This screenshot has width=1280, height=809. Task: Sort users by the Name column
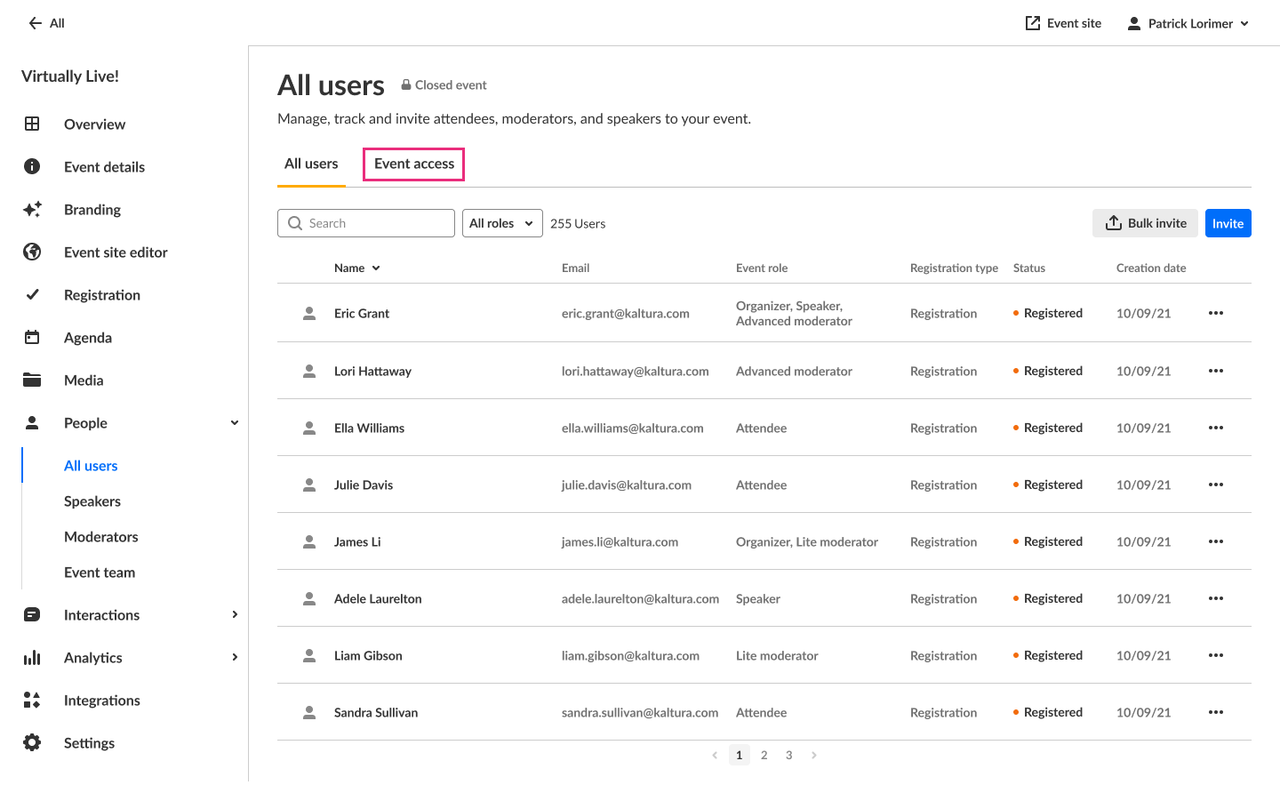click(x=357, y=268)
